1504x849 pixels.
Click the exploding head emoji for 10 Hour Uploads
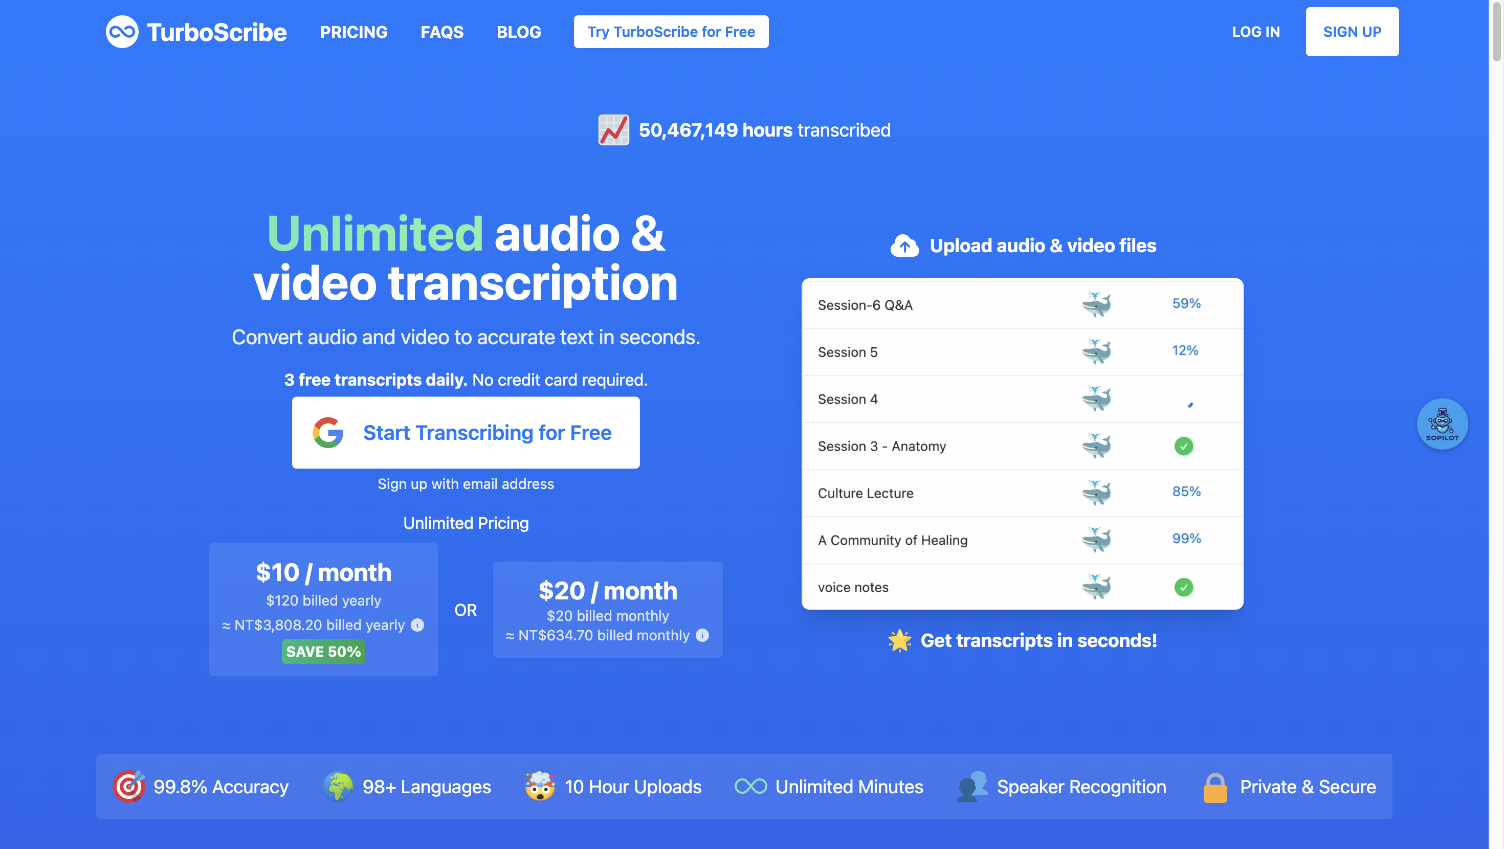(540, 787)
